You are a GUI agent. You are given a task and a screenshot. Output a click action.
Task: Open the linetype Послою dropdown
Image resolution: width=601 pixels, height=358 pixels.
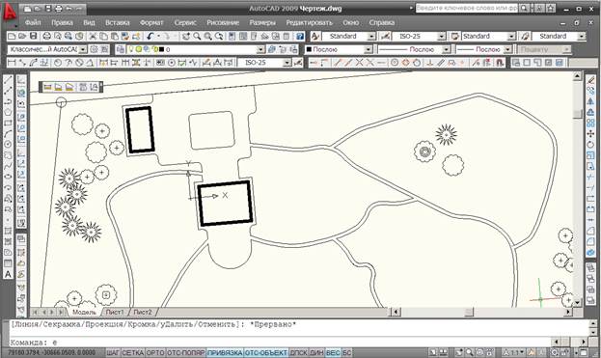446,49
